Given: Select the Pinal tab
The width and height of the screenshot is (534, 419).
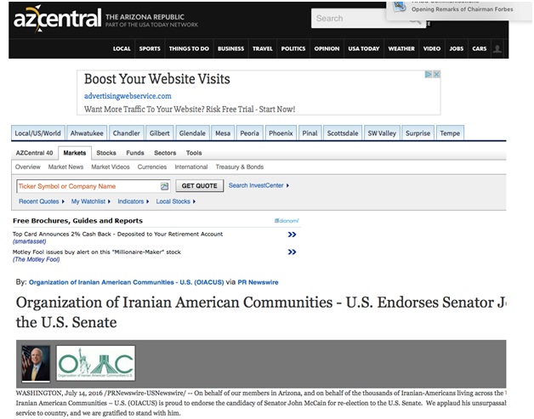Looking at the screenshot, I should 310,133.
